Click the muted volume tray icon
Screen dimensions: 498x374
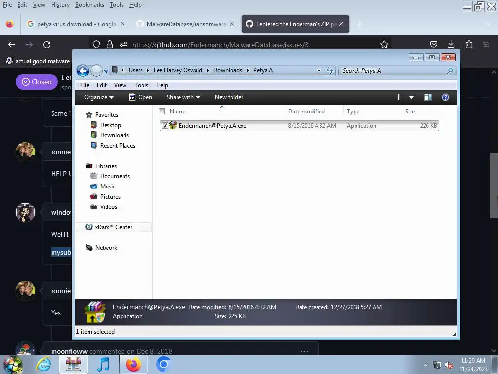point(449,365)
